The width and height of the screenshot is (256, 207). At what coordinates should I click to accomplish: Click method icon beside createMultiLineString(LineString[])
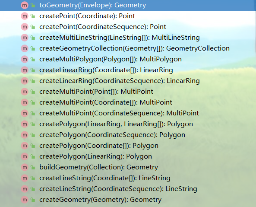pyautogui.click(x=25, y=38)
